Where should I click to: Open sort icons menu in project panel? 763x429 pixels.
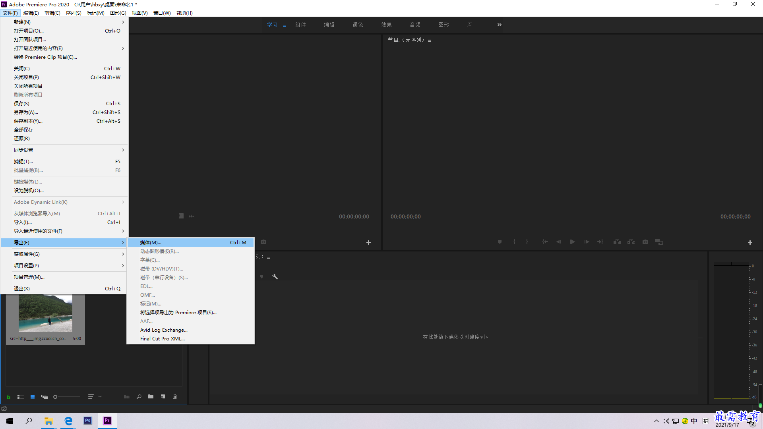click(91, 397)
